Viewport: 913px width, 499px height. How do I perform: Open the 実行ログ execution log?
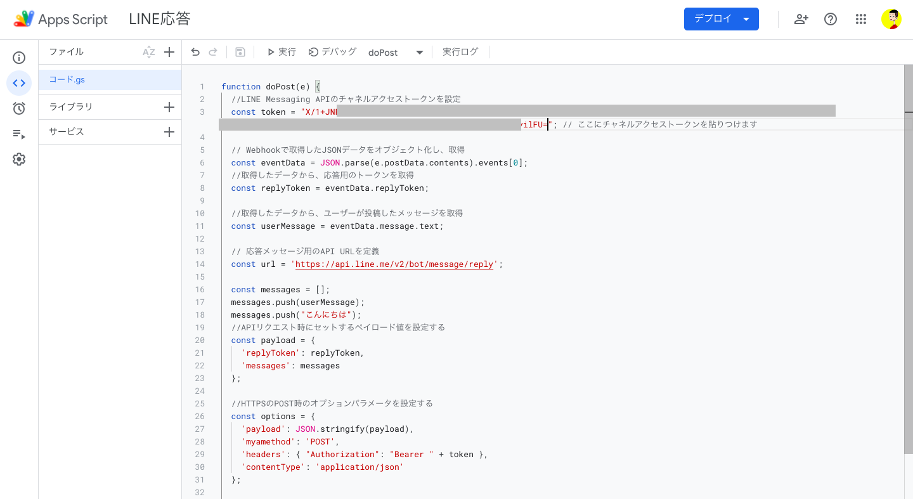[x=460, y=52]
